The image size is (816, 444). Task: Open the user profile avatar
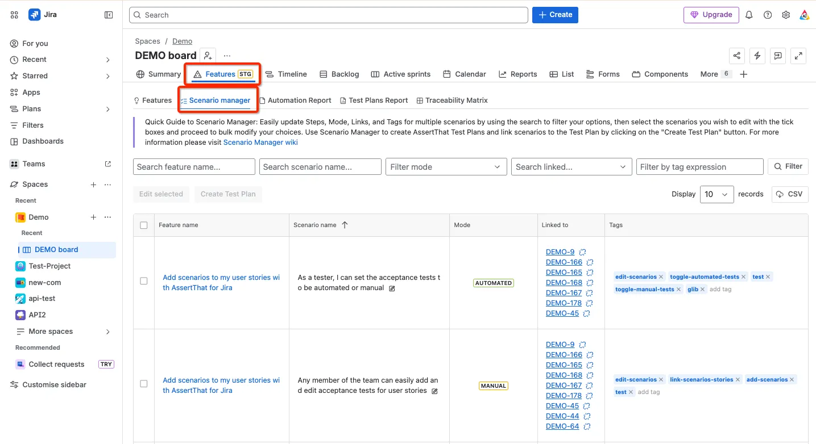pos(804,15)
